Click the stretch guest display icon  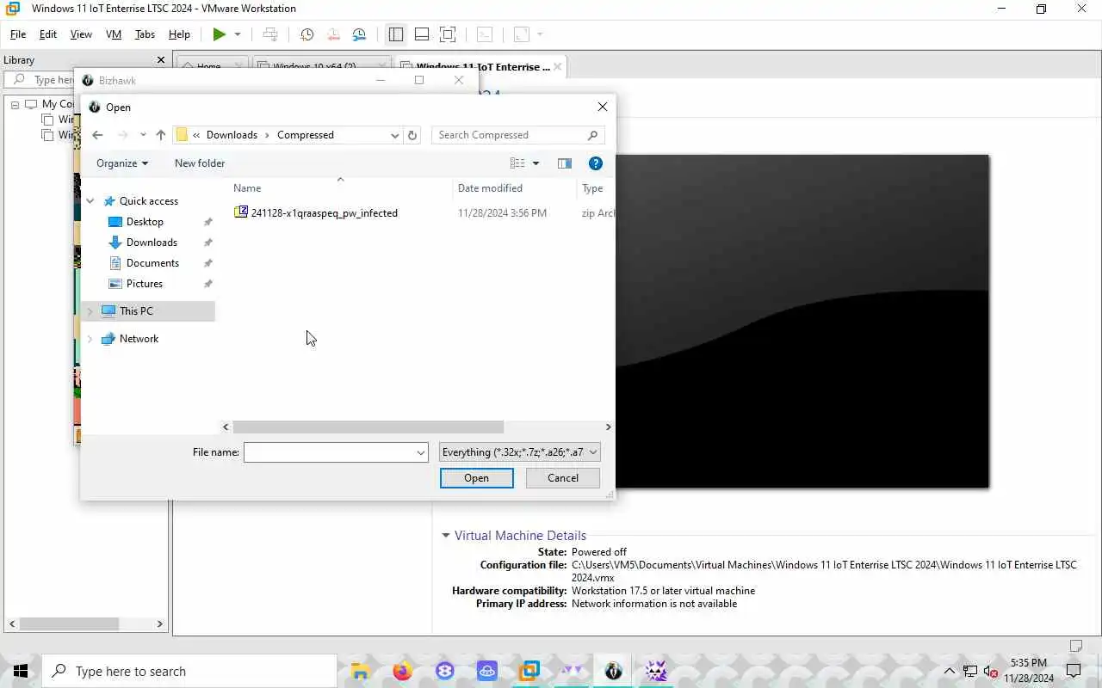tap(521, 34)
